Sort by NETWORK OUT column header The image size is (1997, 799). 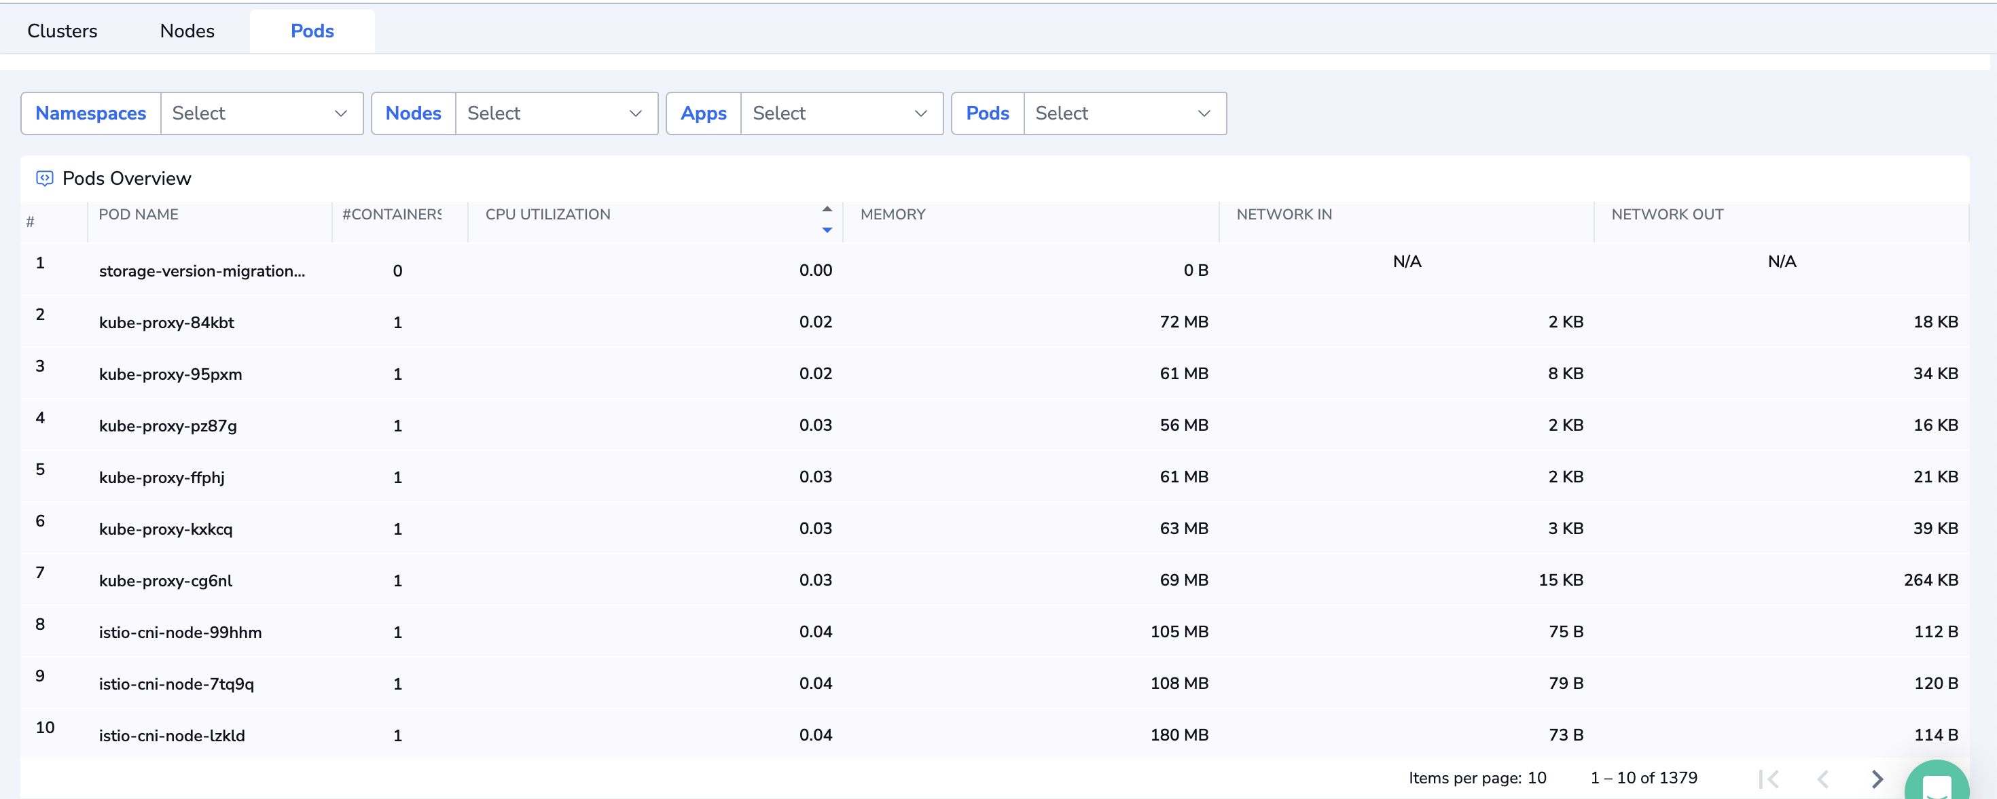click(x=1667, y=214)
